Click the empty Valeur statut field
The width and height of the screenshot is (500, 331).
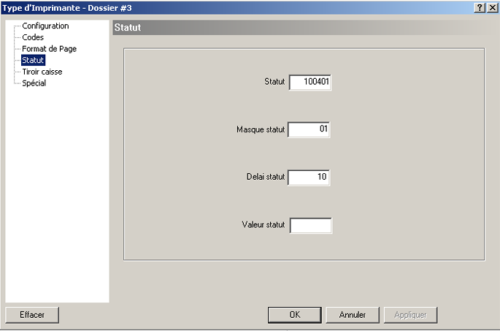point(311,225)
